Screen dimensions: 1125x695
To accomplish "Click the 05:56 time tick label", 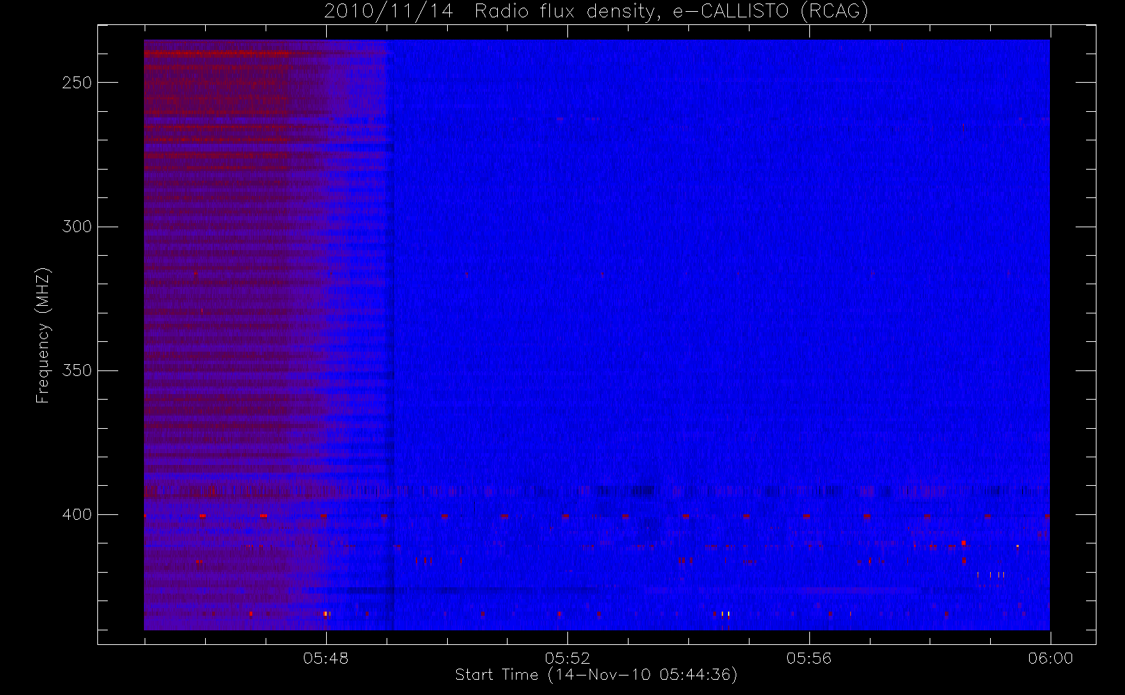I will [809, 658].
